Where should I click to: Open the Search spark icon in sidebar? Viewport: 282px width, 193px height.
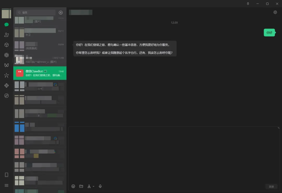coord(7,75)
